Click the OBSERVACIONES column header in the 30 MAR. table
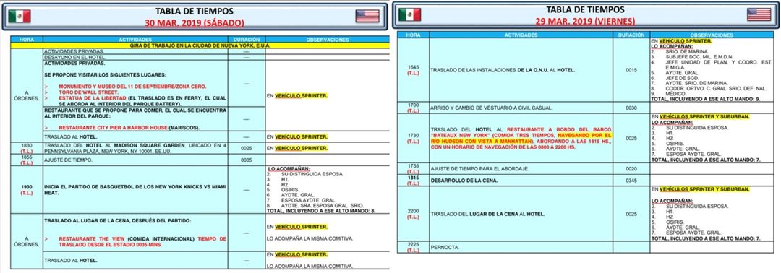 click(328, 39)
